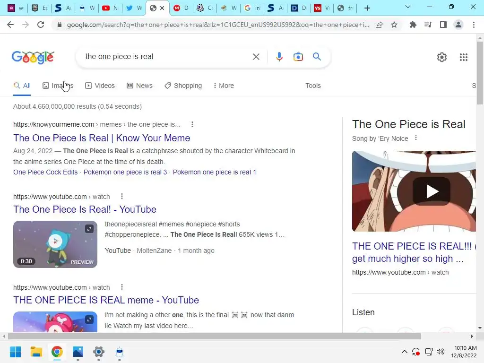
Task: Open search Tools options
Action: [x=313, y=86]
